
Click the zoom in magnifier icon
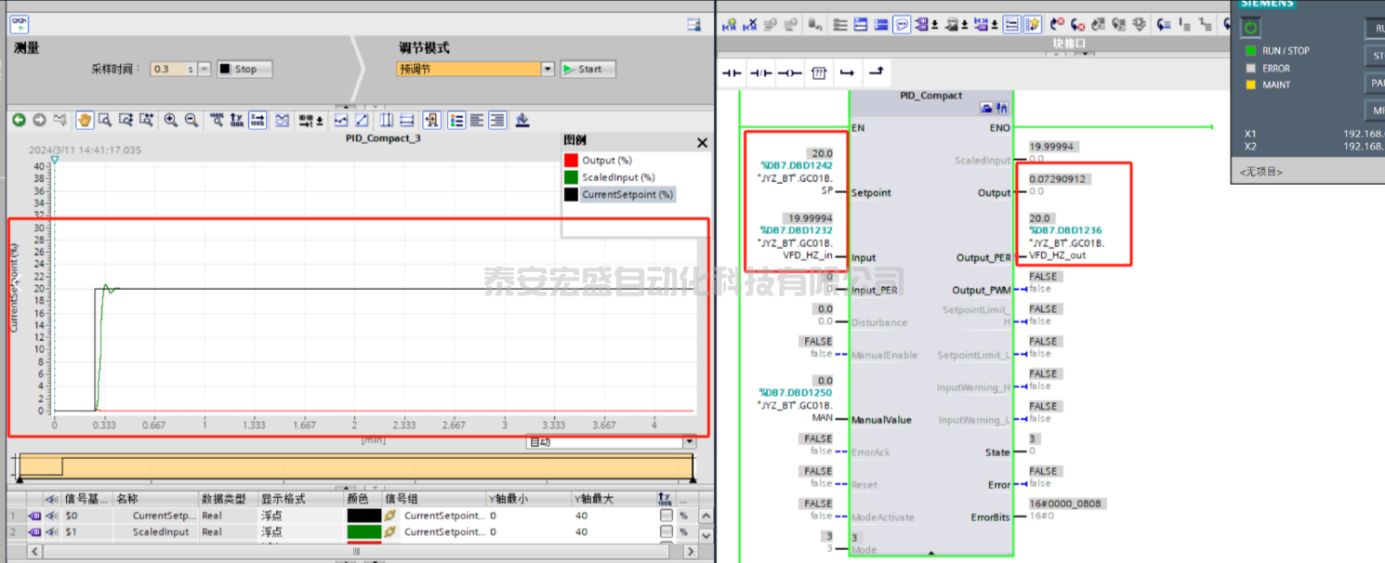[x=171, y=120]
